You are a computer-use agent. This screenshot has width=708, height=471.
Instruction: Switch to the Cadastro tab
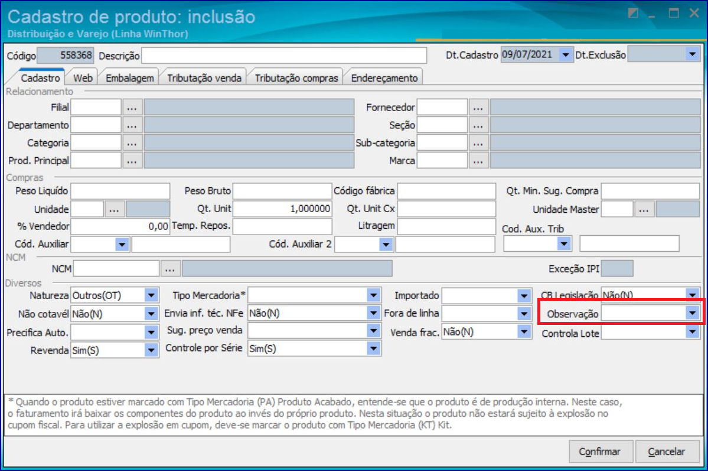pyautogui.click(x=40, y=78)
